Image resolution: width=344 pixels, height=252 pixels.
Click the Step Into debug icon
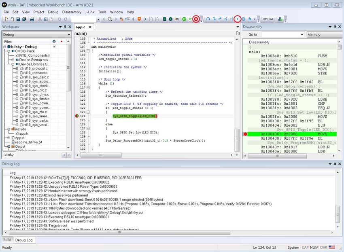(214, 19)
